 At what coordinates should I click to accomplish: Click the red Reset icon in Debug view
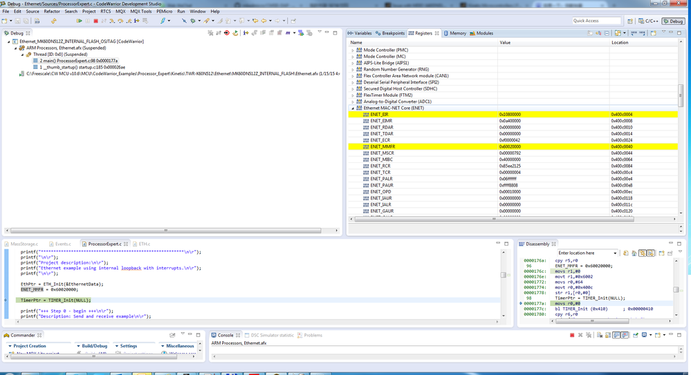point(226,33)
